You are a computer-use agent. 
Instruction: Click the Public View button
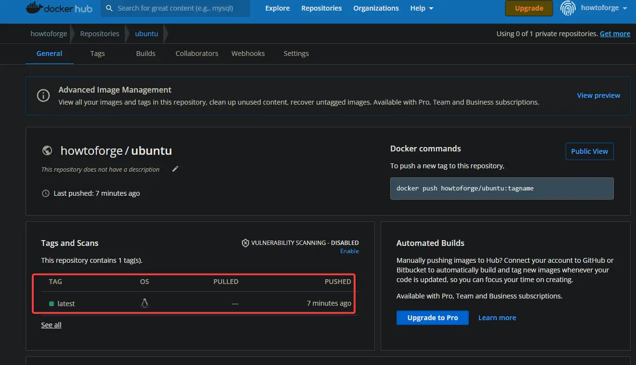click(x=589, y=151)
